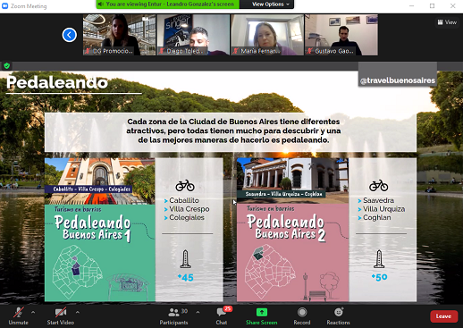Click the Pedaleando slide title
The width and height of the screenshot is (463, 328).
tap(57, 82)
